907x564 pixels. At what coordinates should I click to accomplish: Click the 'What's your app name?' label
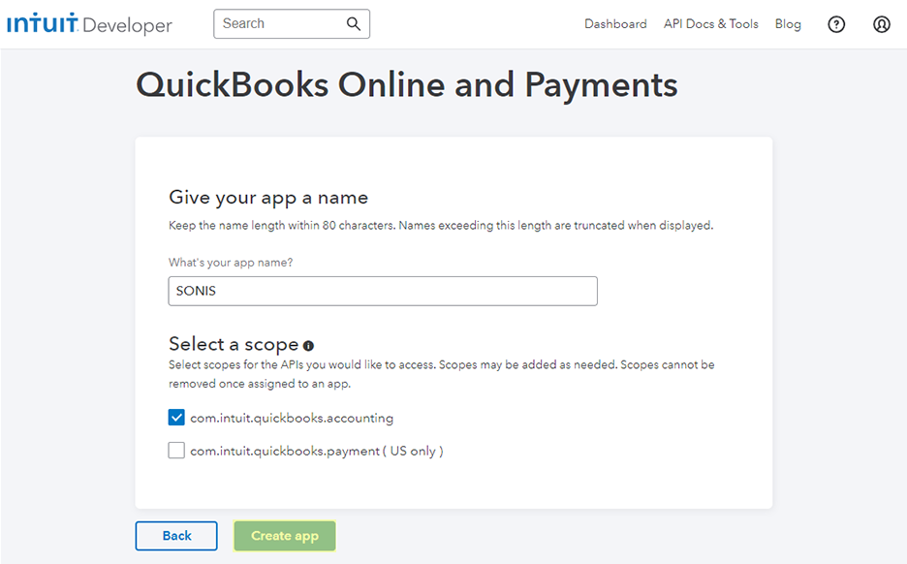[x=231, y=263]
